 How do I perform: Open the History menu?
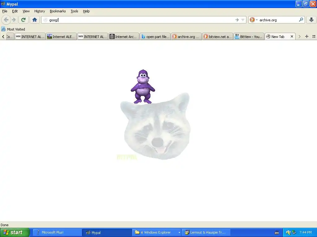click(40, 11)
